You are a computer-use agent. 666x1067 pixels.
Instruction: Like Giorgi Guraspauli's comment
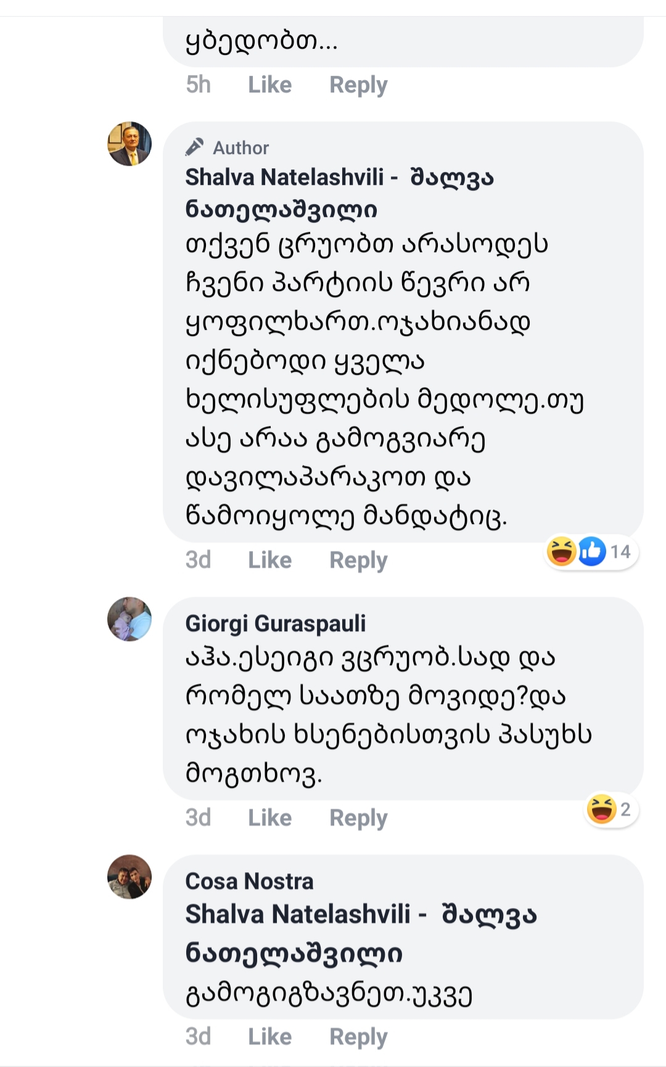[x=269, y=817]
